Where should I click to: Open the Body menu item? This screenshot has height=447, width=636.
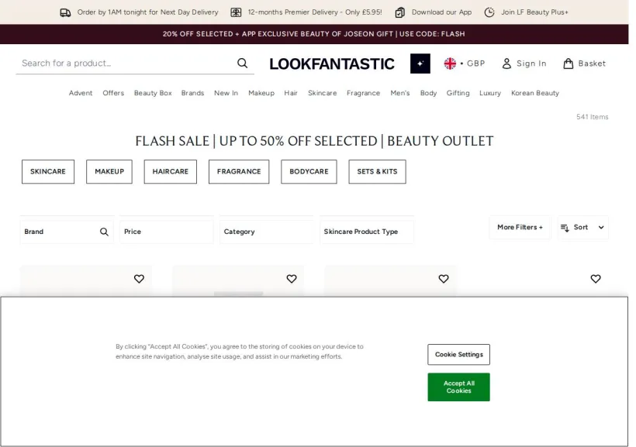pos(428,93)
